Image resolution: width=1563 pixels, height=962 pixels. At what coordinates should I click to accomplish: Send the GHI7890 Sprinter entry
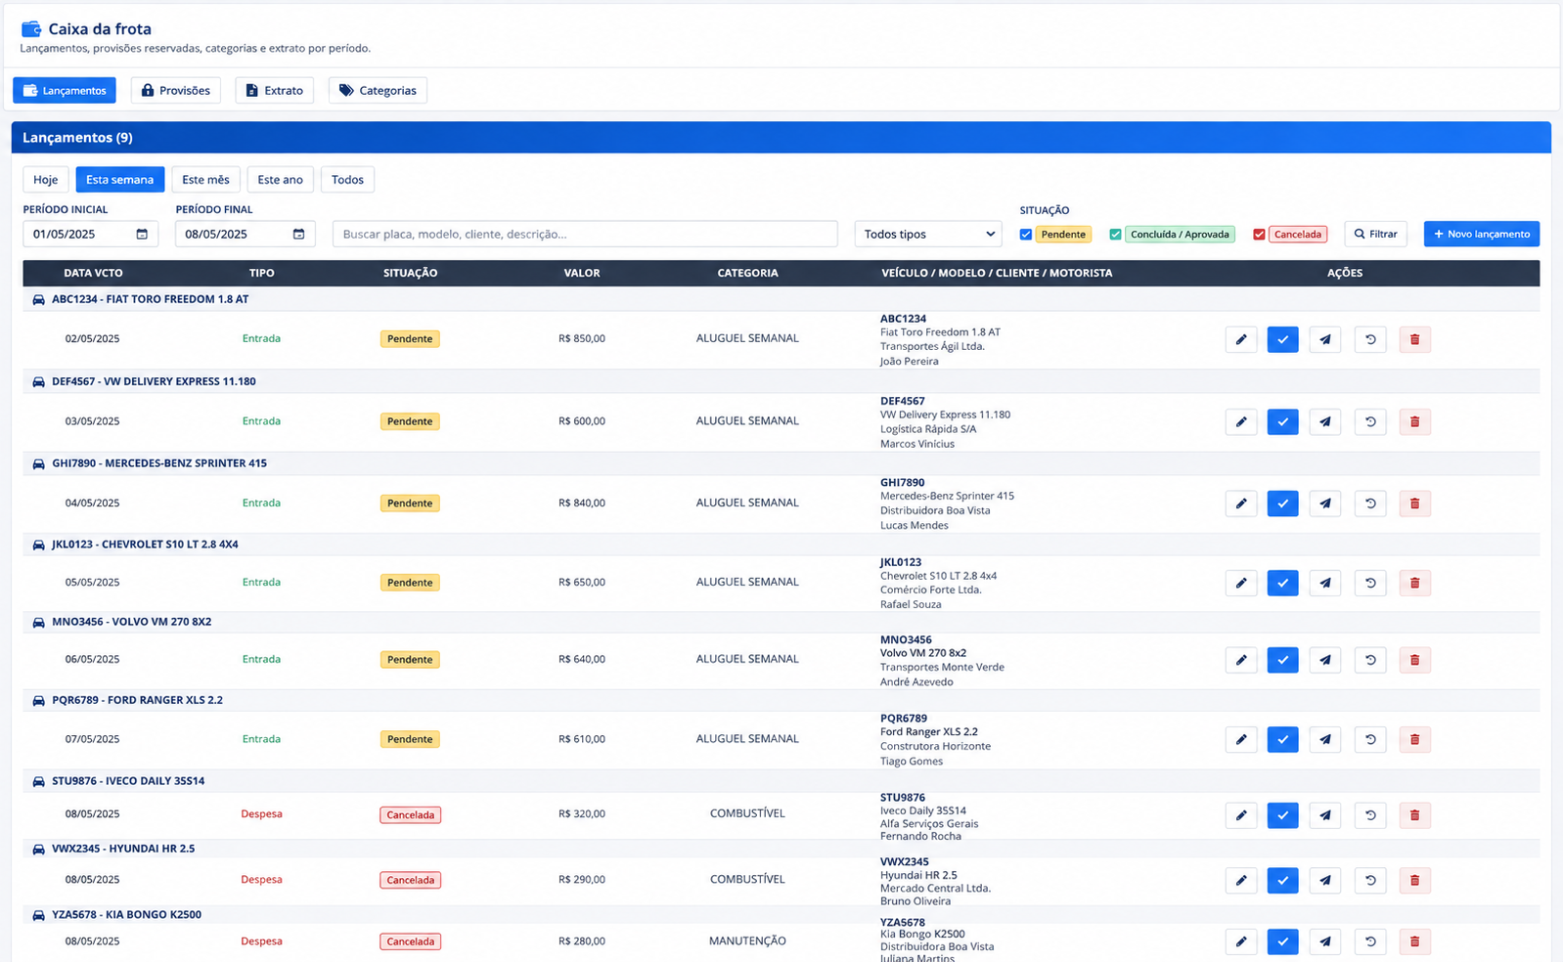pos(1325,503)
